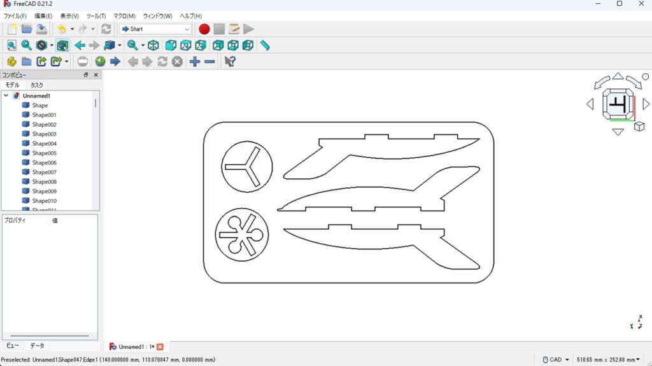Create a new document with toolbar icon
652x366 pixels.
[12, 29]
